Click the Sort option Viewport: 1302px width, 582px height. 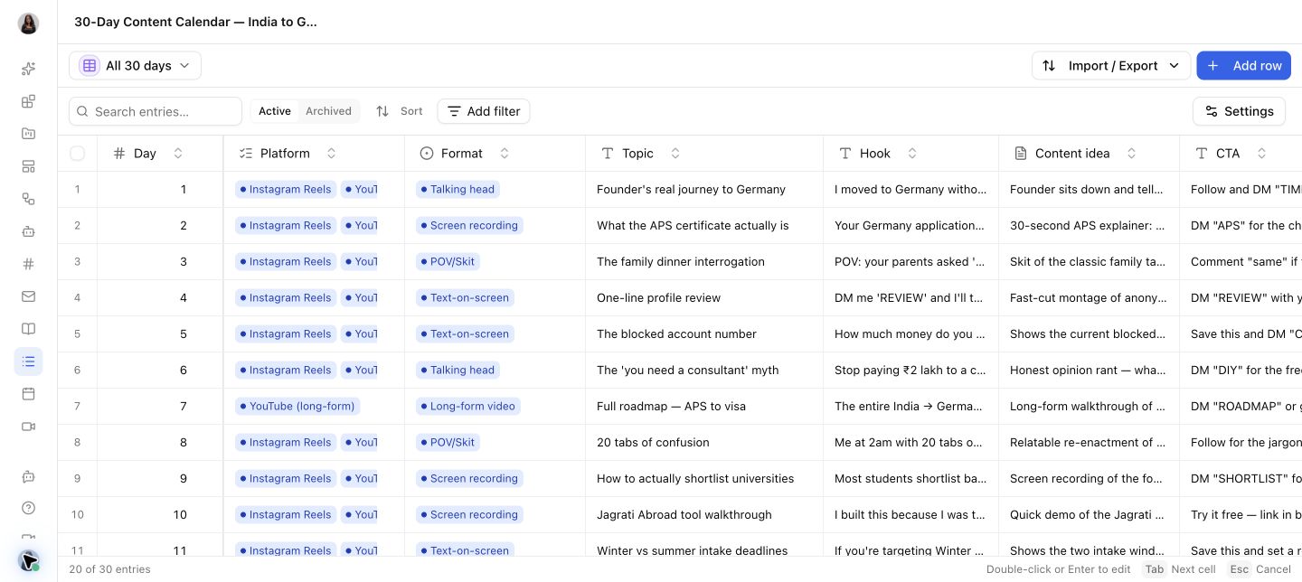click(x=400, y=111)
